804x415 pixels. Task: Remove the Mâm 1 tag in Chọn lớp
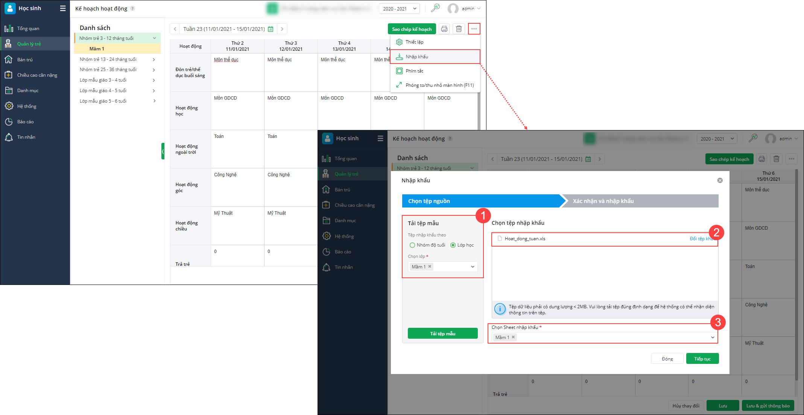click(430, 267)
